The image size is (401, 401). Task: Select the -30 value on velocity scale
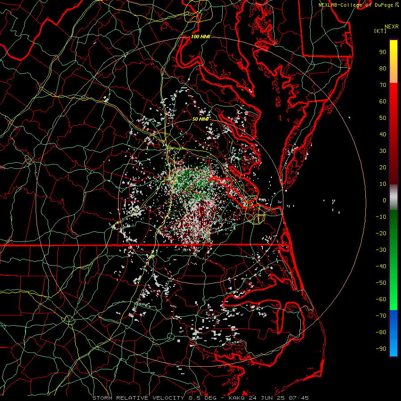pos(381,250)
